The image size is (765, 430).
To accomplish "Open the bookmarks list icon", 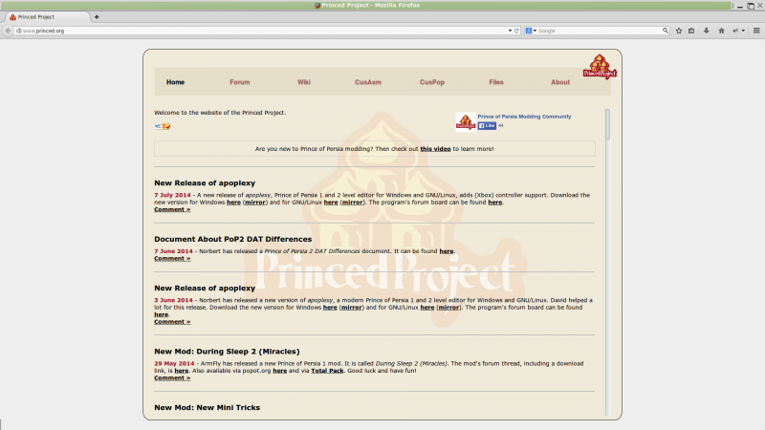I will point(691,31).
